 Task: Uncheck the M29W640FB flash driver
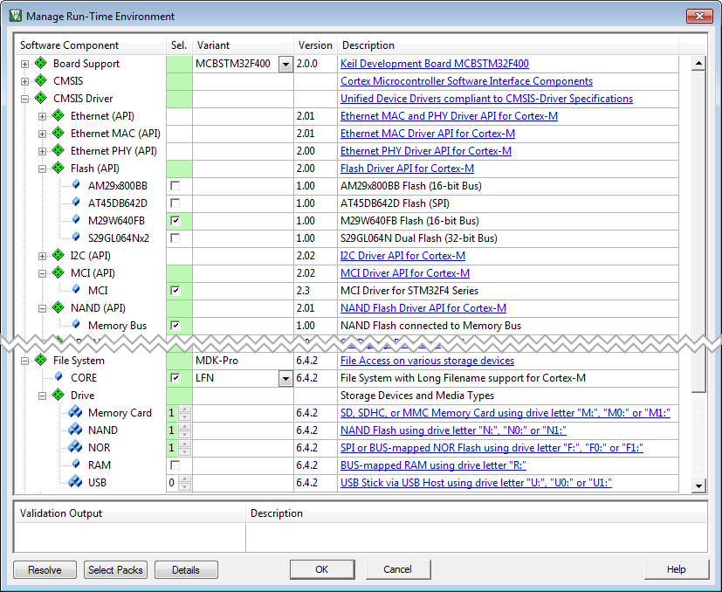pos(175,221)
